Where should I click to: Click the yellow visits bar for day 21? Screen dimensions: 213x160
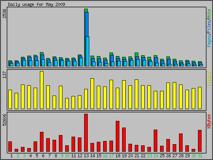[136, 94]
